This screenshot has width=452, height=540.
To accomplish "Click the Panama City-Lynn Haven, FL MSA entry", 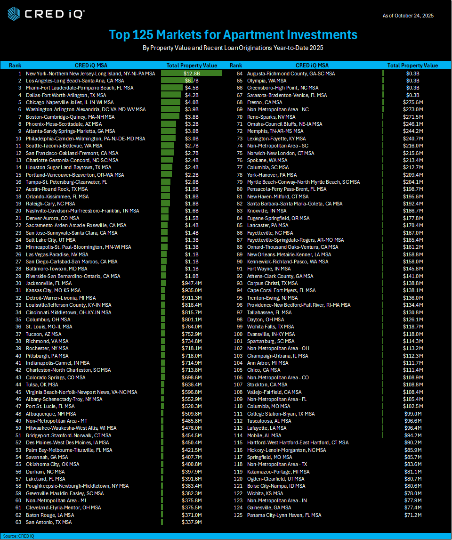I will [x=284, y=515].
